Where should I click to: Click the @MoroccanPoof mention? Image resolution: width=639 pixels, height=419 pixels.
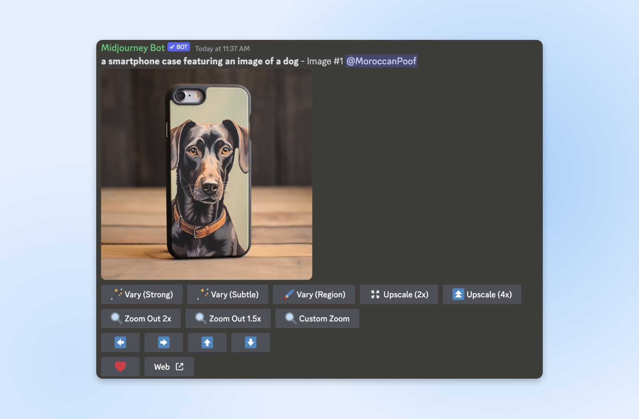click(x=381, y=61)
